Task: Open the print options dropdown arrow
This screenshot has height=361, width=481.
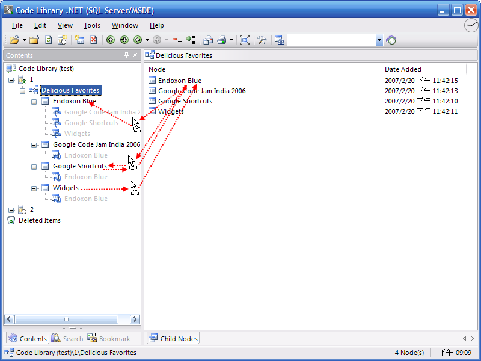Action: [231, 40]
